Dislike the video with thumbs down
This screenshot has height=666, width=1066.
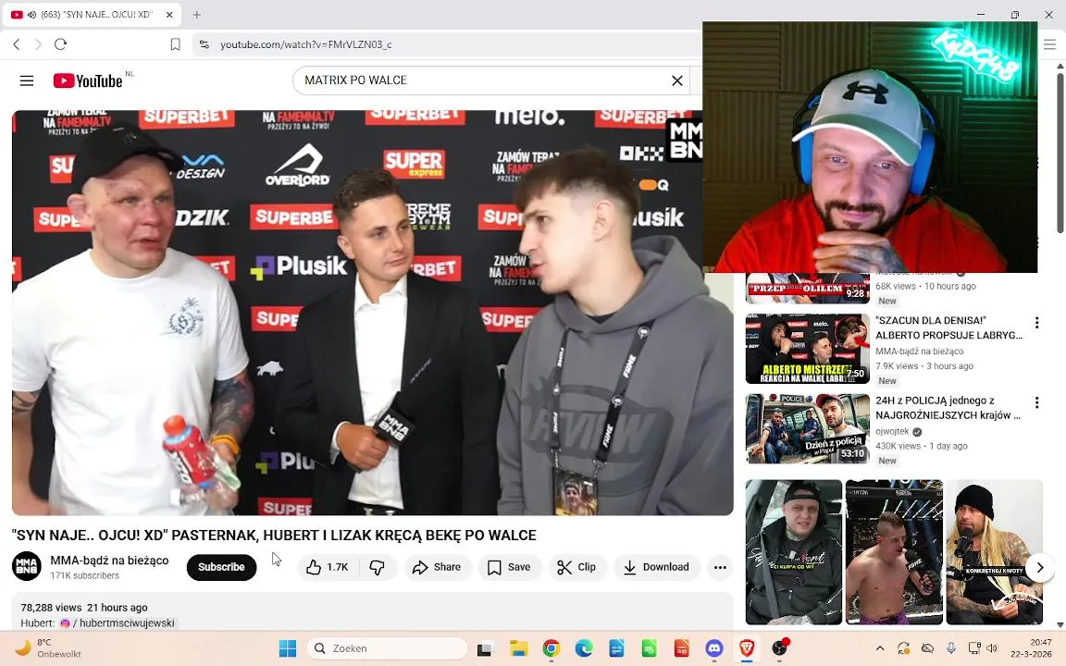pos(378,567)
